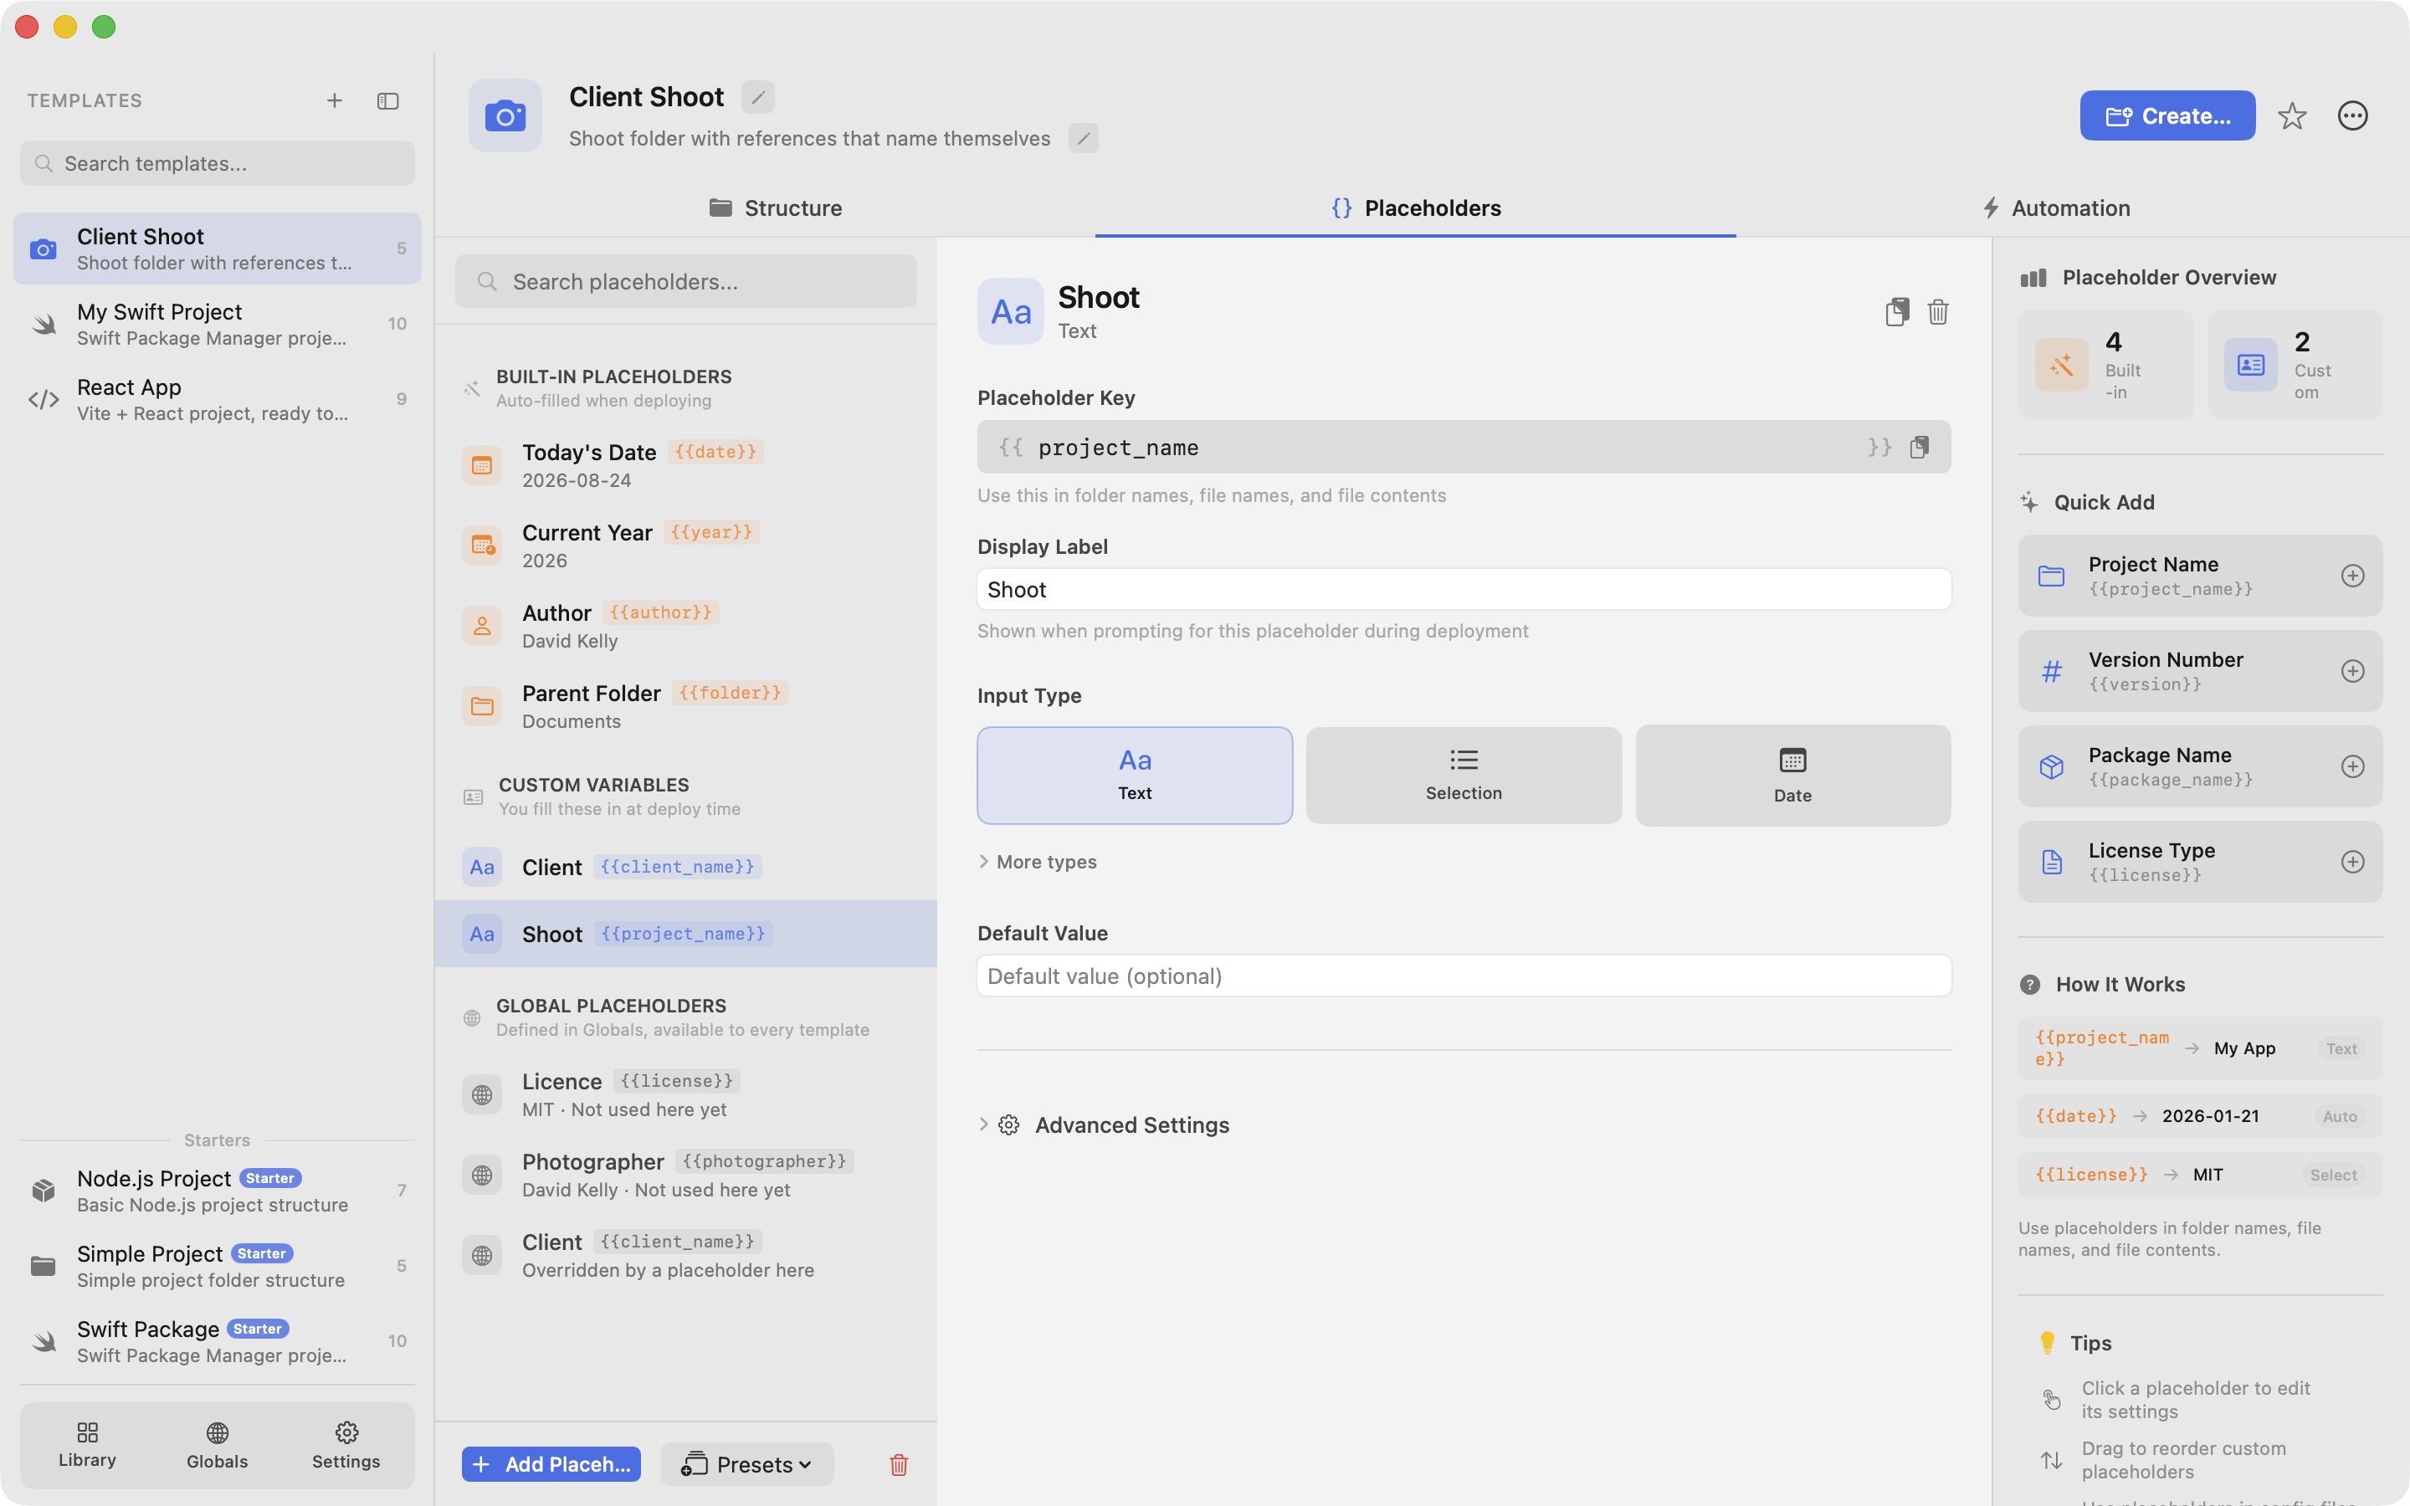Screen dimensions: 2410x1506
Task: Click the Search placeholders field
Action: (685, 282)
